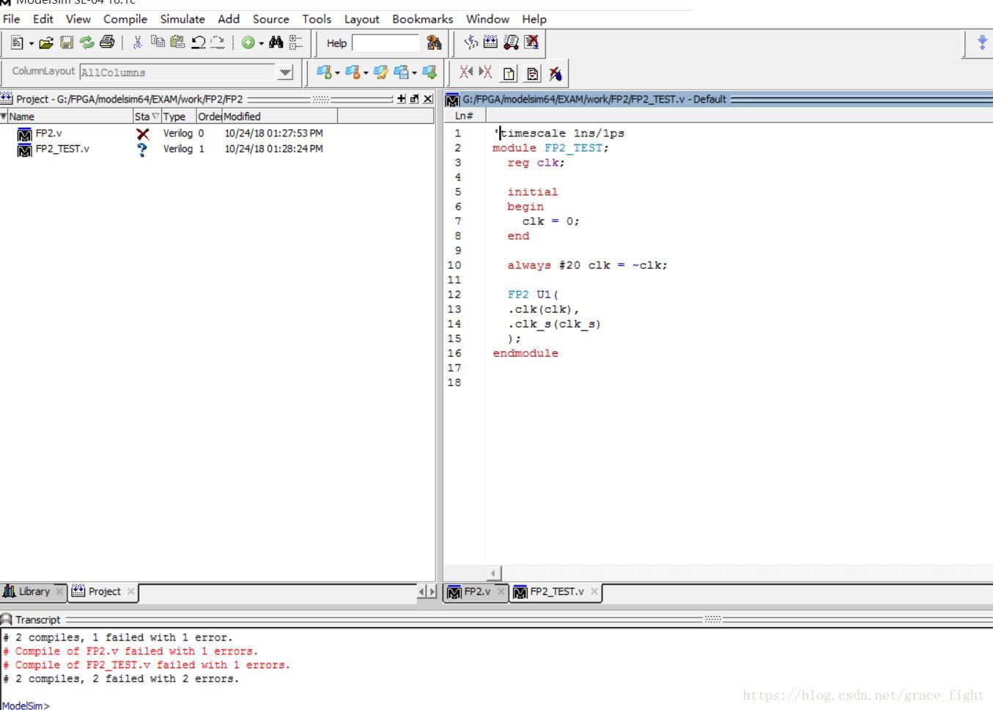The image size is (993, 710).
Task: Click the Previous bookmark red X icon
Action: [x=466, y=72]
